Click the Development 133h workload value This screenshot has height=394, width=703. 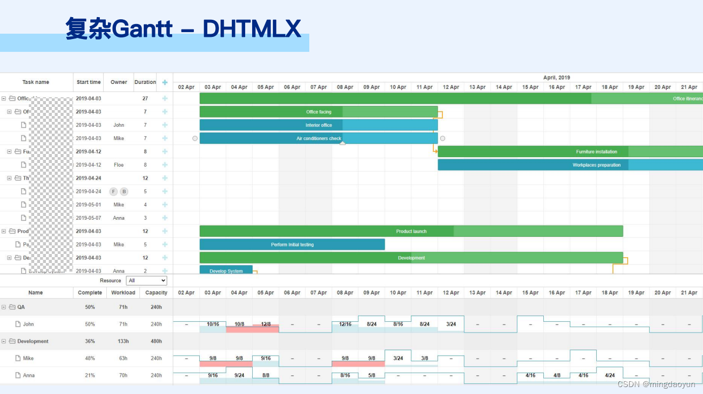123,341
